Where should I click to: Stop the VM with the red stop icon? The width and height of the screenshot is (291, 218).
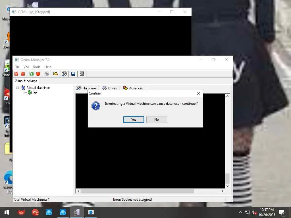38,74
